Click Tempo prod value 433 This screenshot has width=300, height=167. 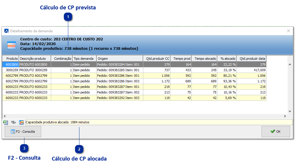pos(181,70)
